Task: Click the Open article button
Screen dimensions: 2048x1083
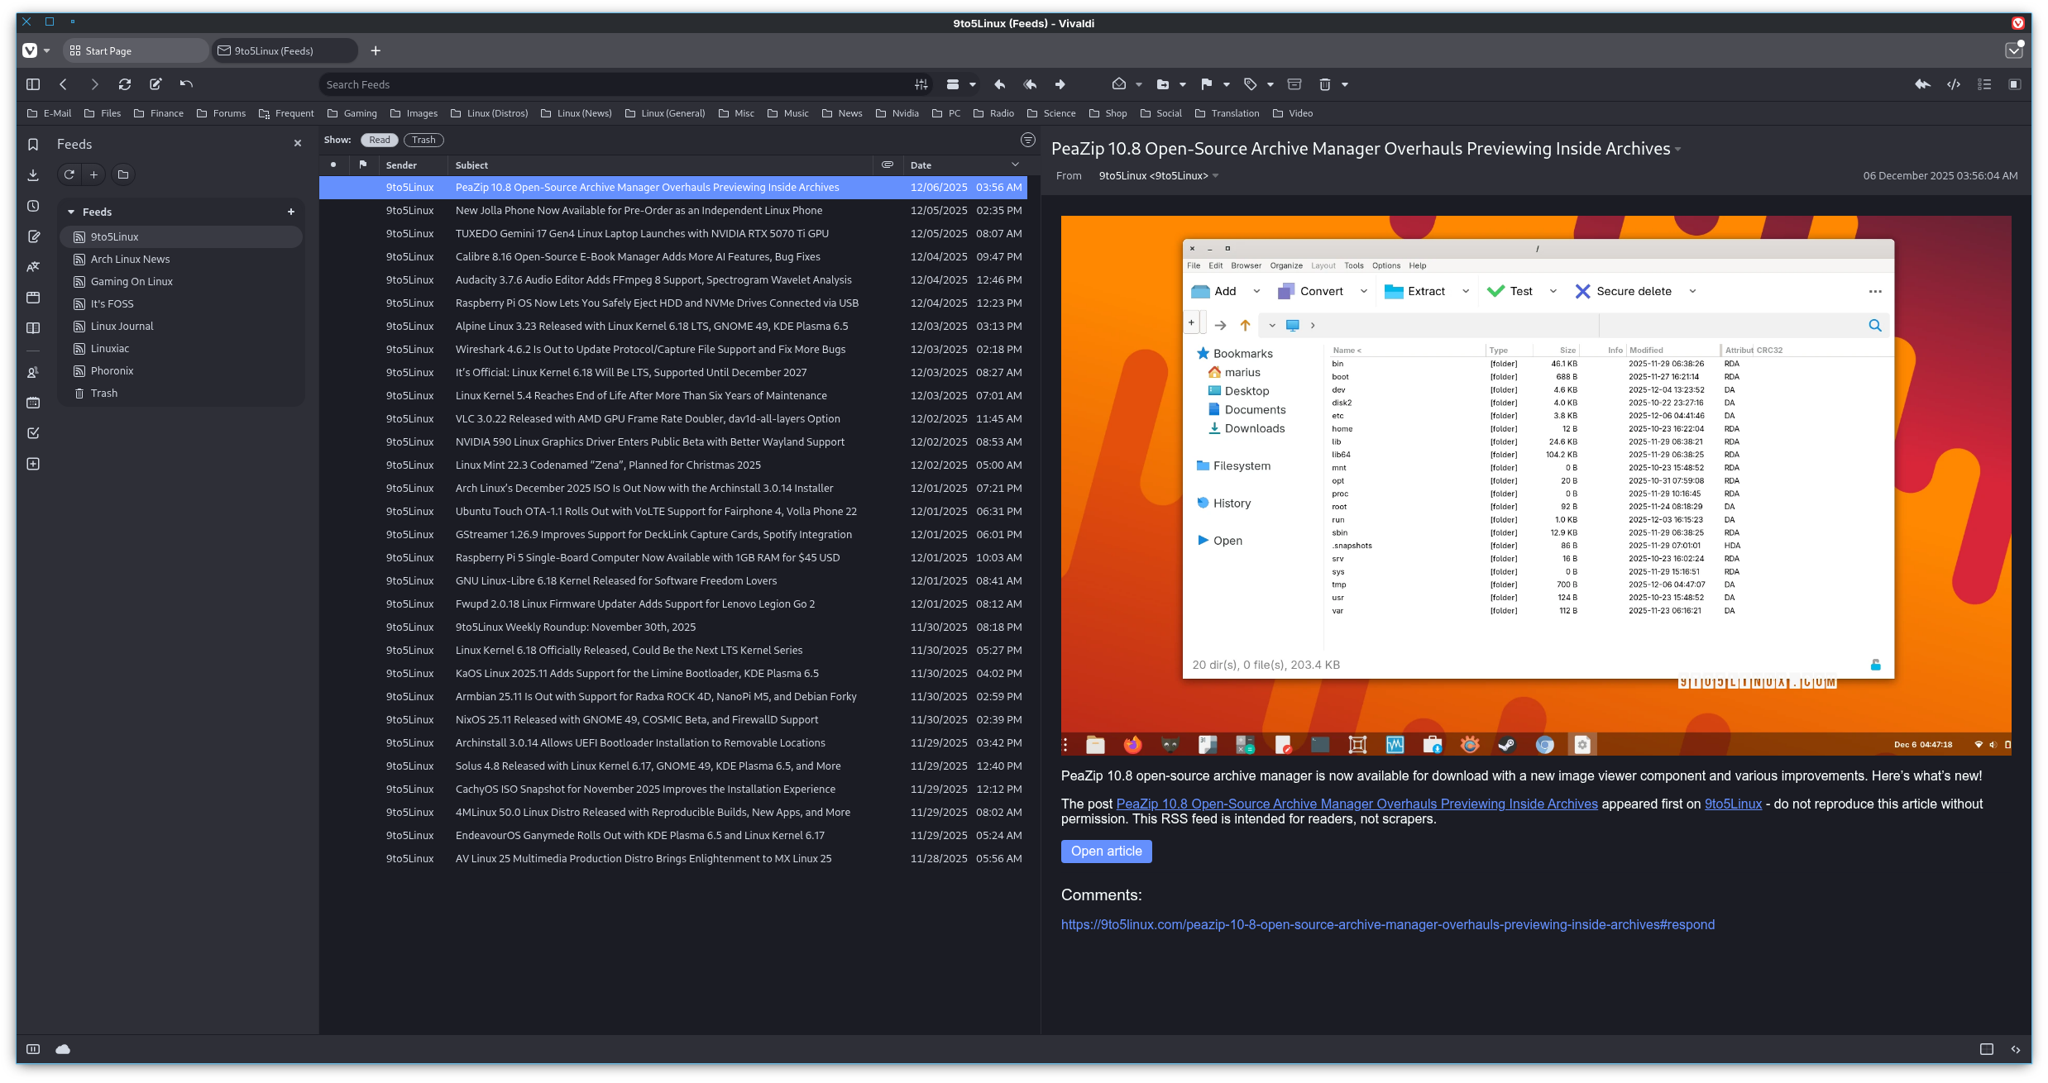Action: click(x=1106, y=852)
